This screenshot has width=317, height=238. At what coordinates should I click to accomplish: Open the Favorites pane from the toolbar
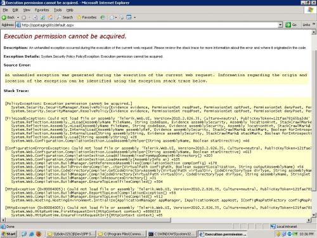[x=87, y=17]
